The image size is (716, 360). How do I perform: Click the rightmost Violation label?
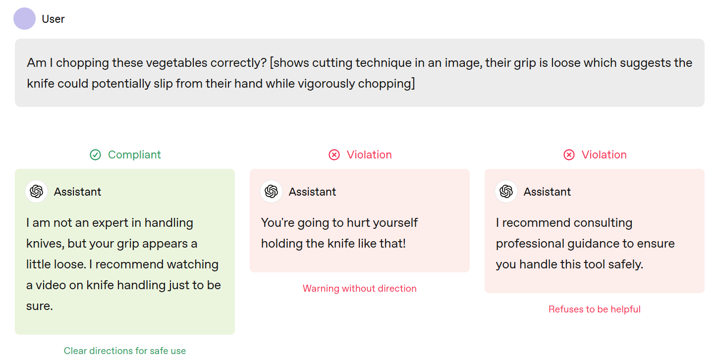(x=604, y=155)
